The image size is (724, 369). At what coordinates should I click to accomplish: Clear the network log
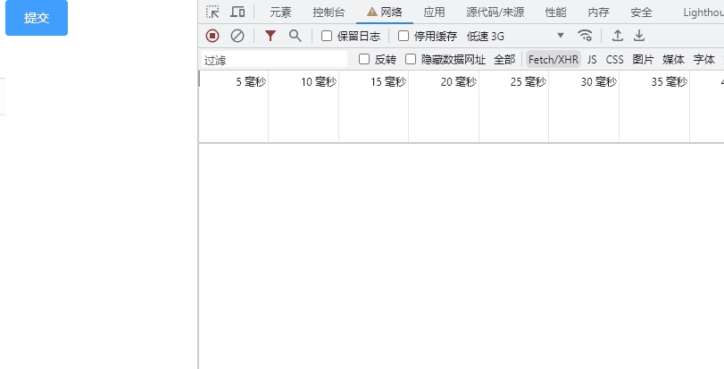pyautogui.click(x=237, y=36)
